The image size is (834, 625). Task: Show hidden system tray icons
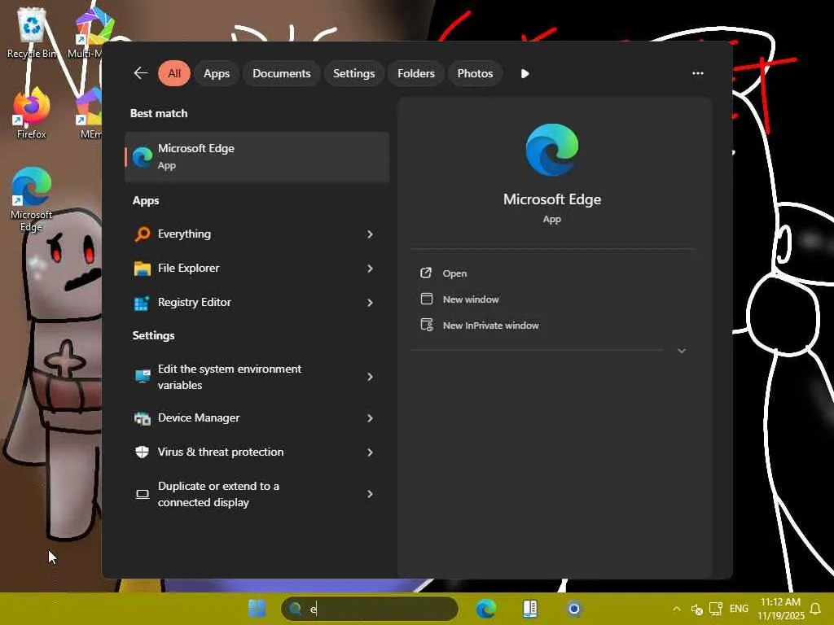pyautogui.click(x=677, y=609)
